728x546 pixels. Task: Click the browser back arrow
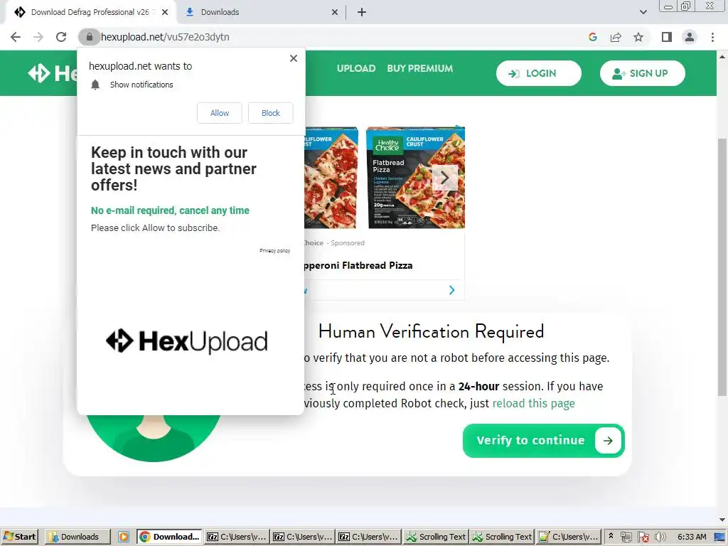[x=16, y=37]
